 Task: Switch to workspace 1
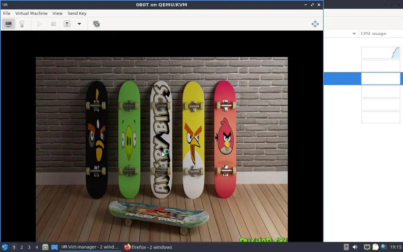click(x=14, y=247)
